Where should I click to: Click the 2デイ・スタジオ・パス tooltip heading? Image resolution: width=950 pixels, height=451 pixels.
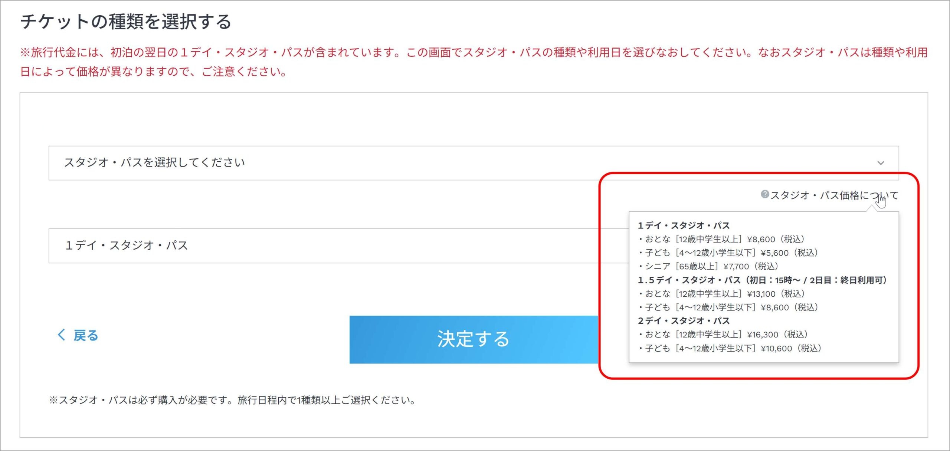click(x=684, y=321)
